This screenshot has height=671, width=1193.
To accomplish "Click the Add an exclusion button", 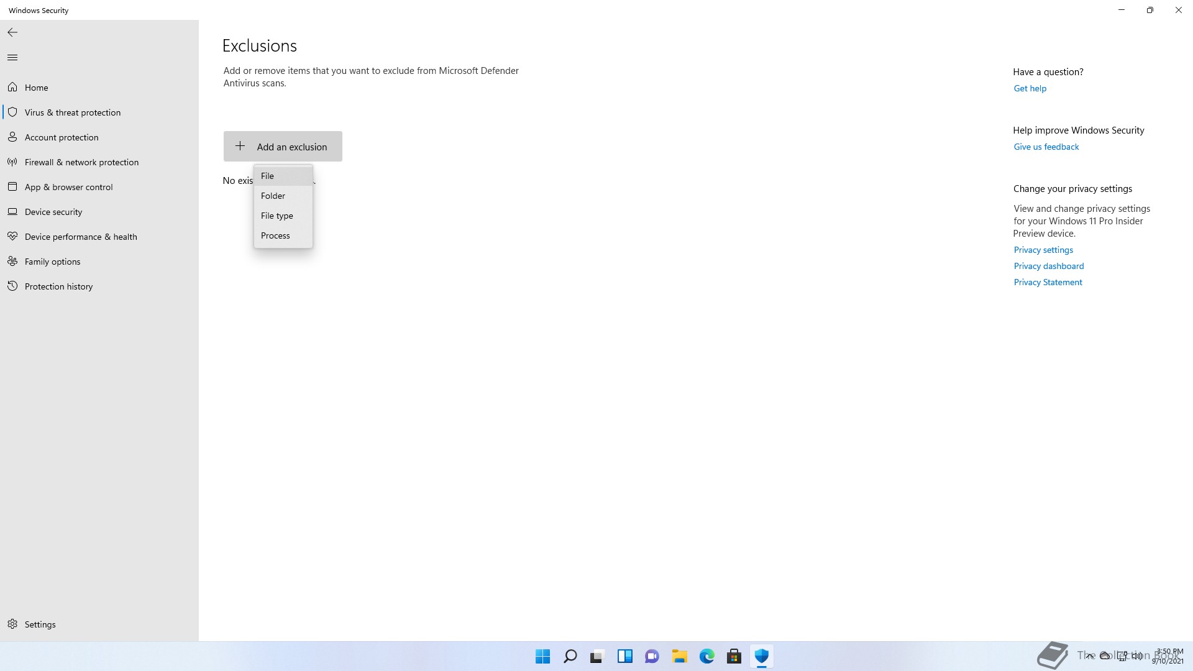I will pos(283,146).
